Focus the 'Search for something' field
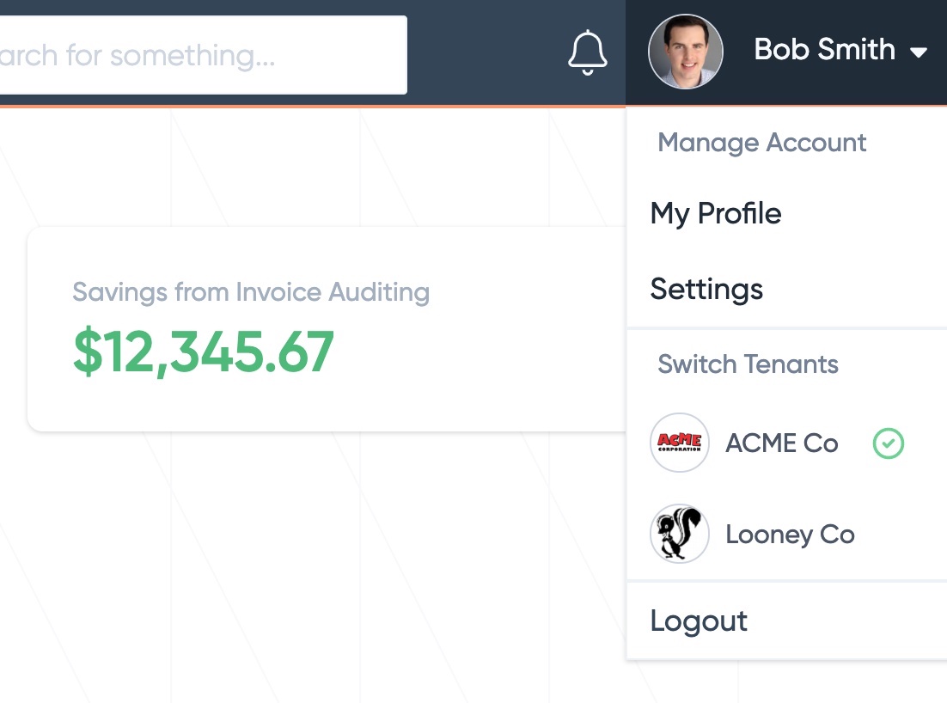Viewport: 947px width, 703px height. (204, 55)
